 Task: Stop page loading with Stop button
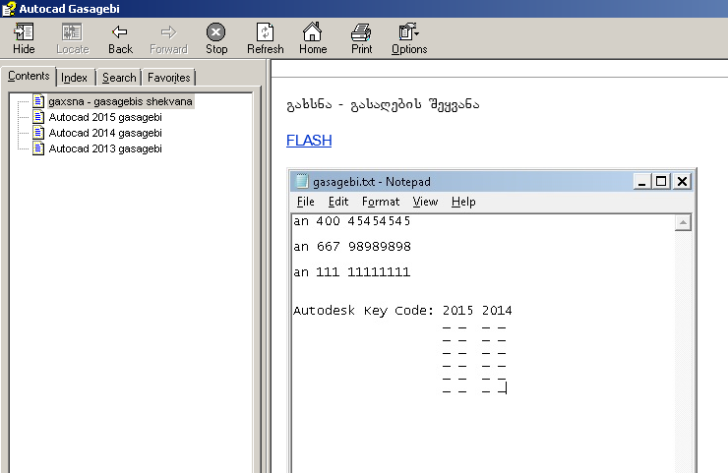point(216,39)
